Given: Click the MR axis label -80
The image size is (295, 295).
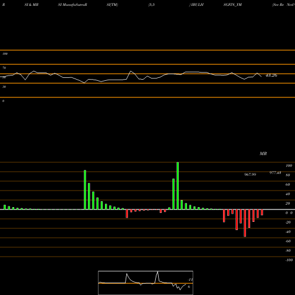Looking at the screenshot, I should [288, 251].
